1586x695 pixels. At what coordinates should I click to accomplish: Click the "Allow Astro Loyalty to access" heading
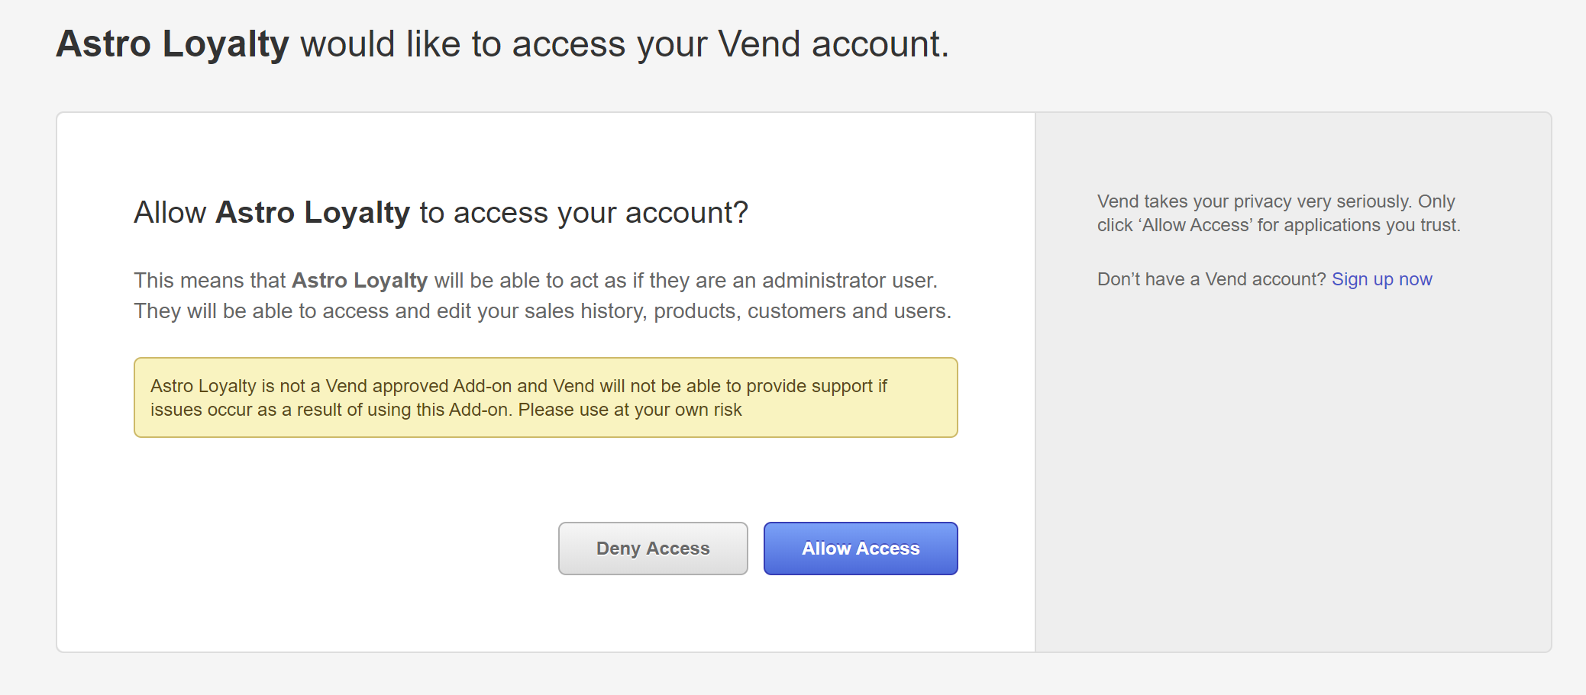[x=441, y=213]
